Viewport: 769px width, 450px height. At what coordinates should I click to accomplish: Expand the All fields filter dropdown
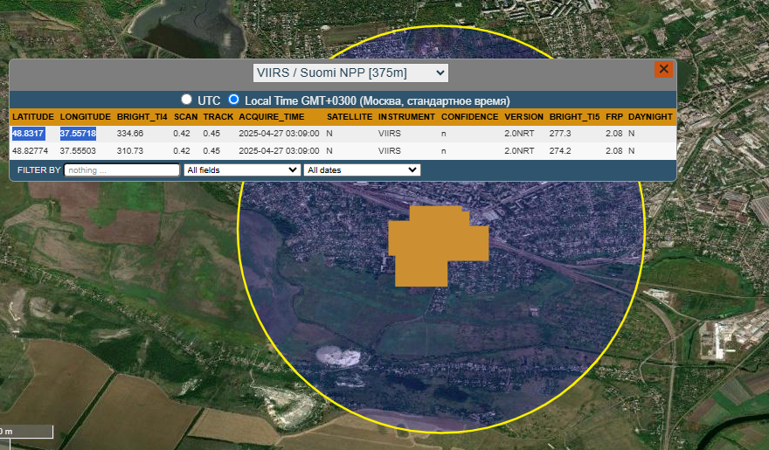pyautogui.click(x=241, y=170)
